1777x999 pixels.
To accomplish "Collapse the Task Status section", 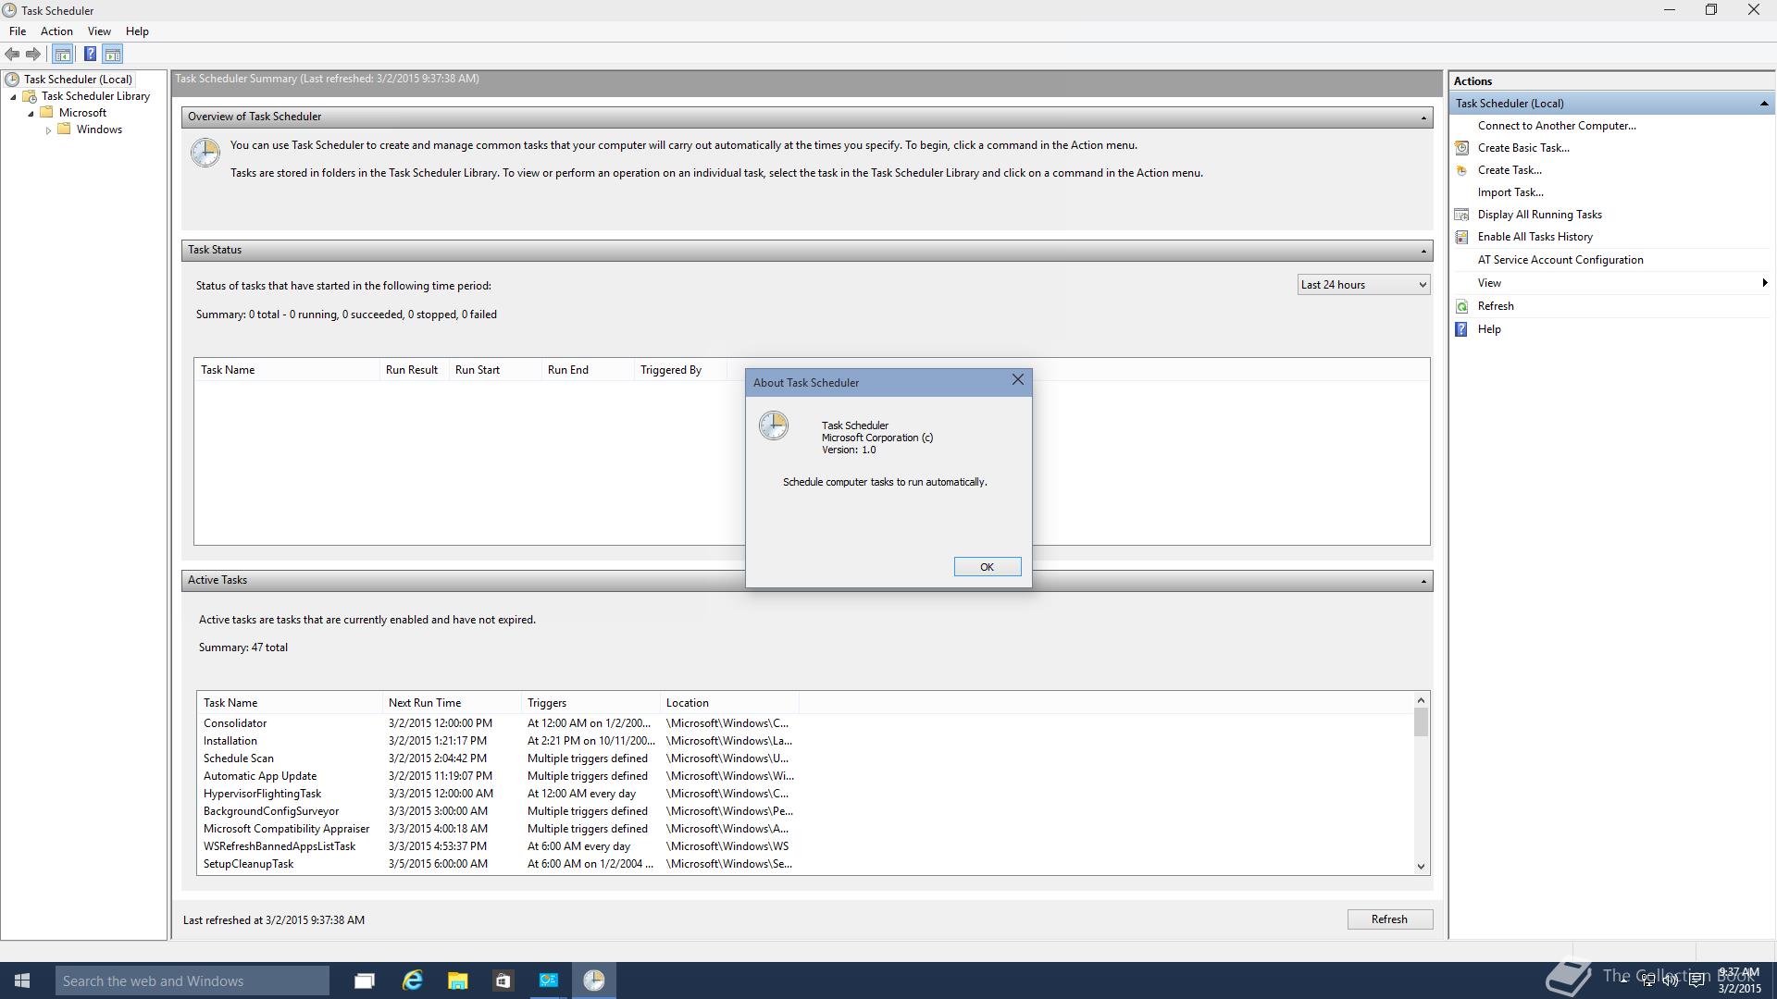I will 1423,251.
